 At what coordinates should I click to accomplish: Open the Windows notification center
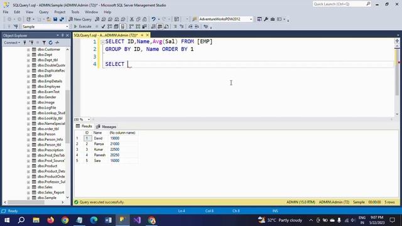pos(392,220)
